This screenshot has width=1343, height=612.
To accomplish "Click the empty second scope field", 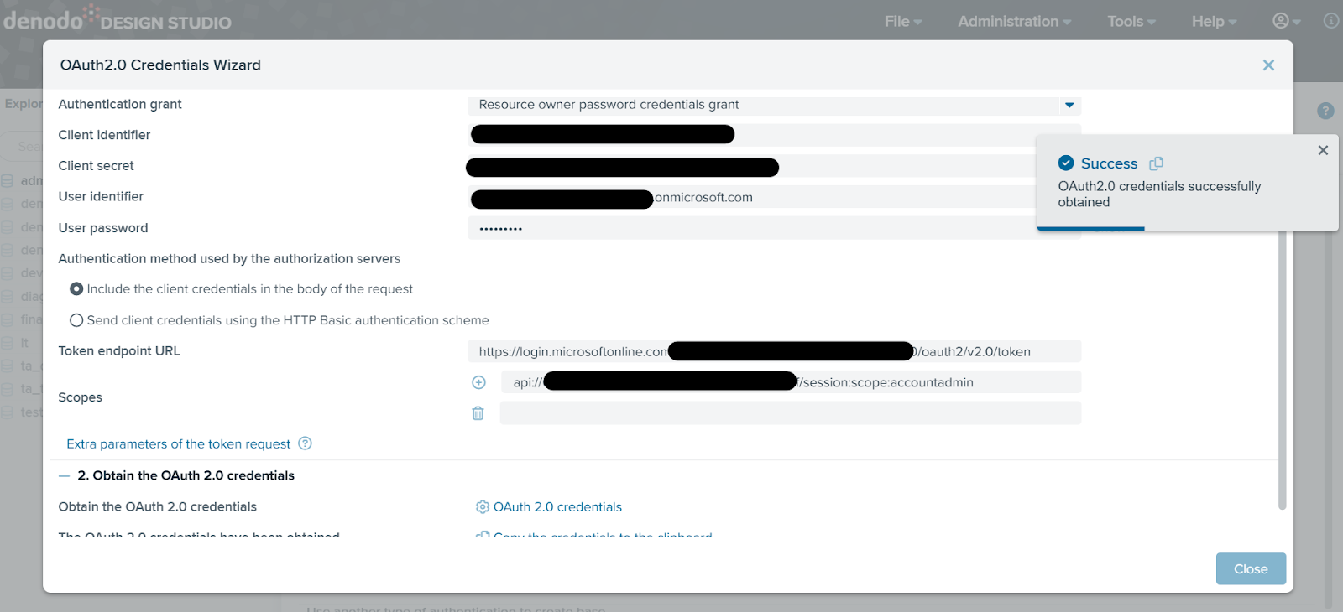I will coord(790,412).
